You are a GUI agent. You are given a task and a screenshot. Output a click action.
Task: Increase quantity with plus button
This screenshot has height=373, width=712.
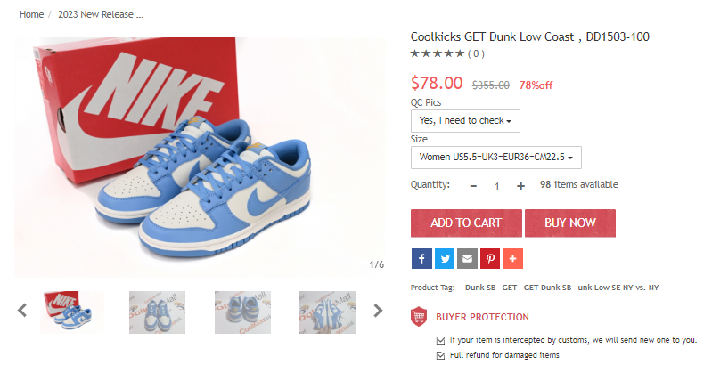(520, 185)
